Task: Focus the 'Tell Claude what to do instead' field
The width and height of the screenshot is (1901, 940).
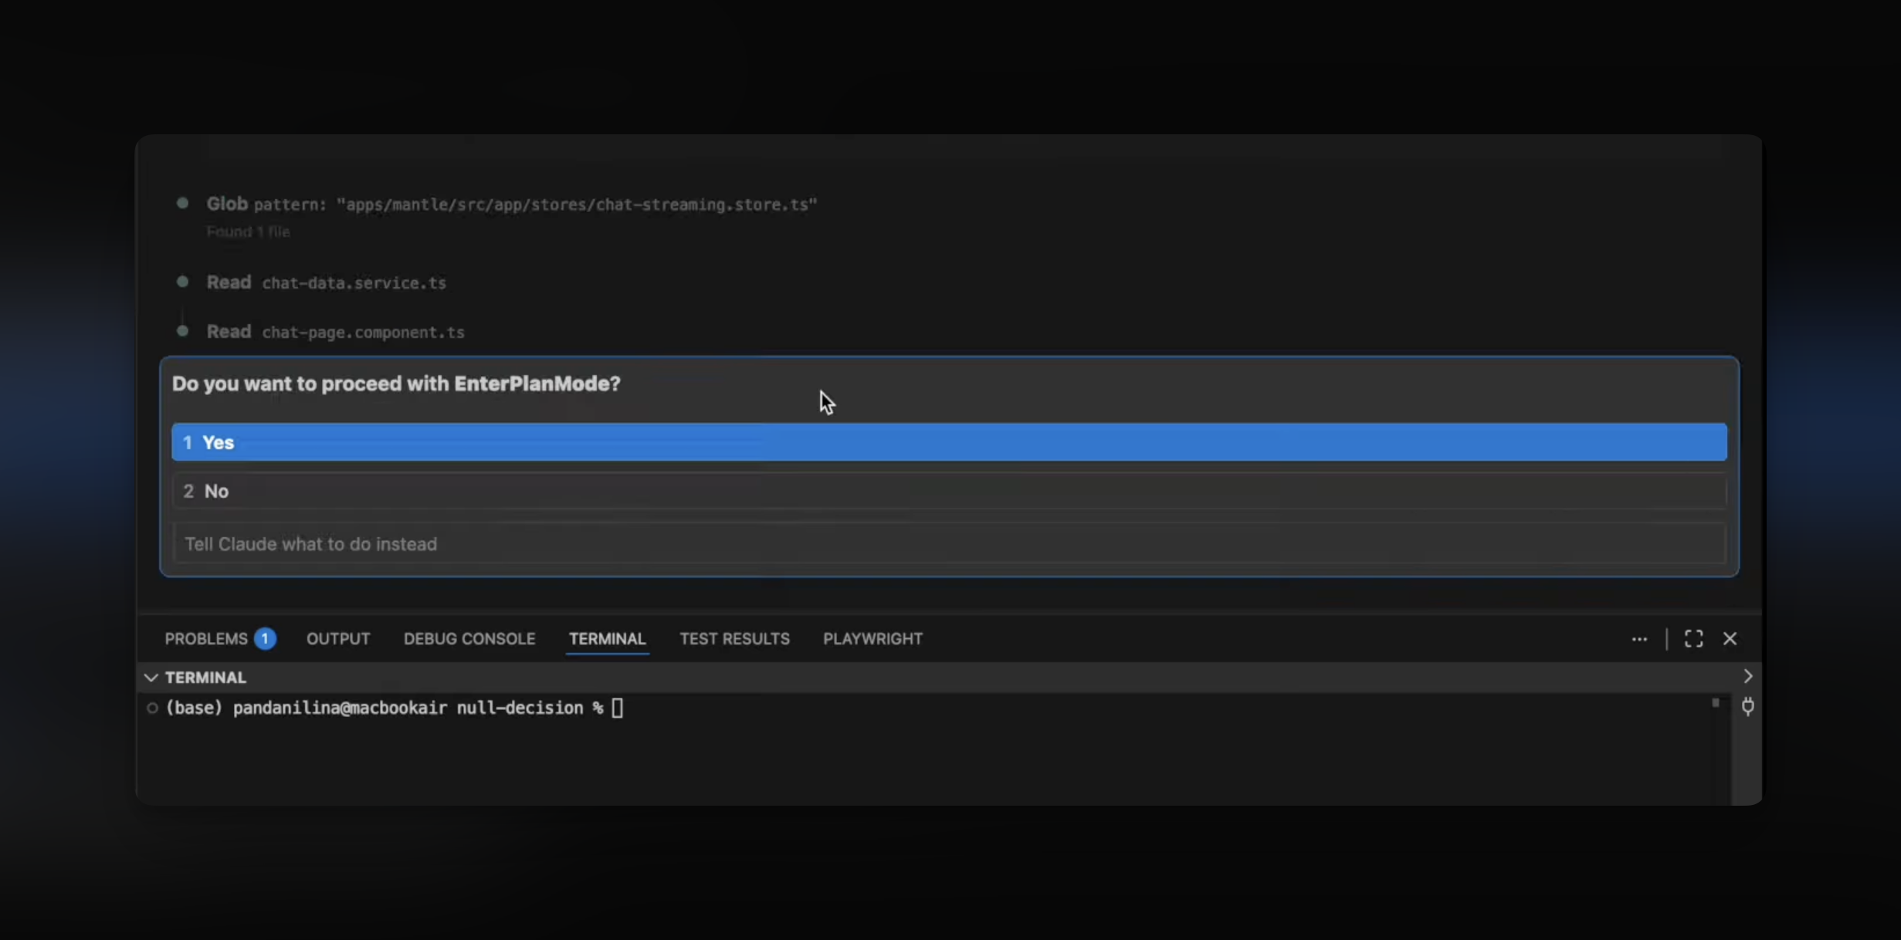Action: tap(949, 544)
